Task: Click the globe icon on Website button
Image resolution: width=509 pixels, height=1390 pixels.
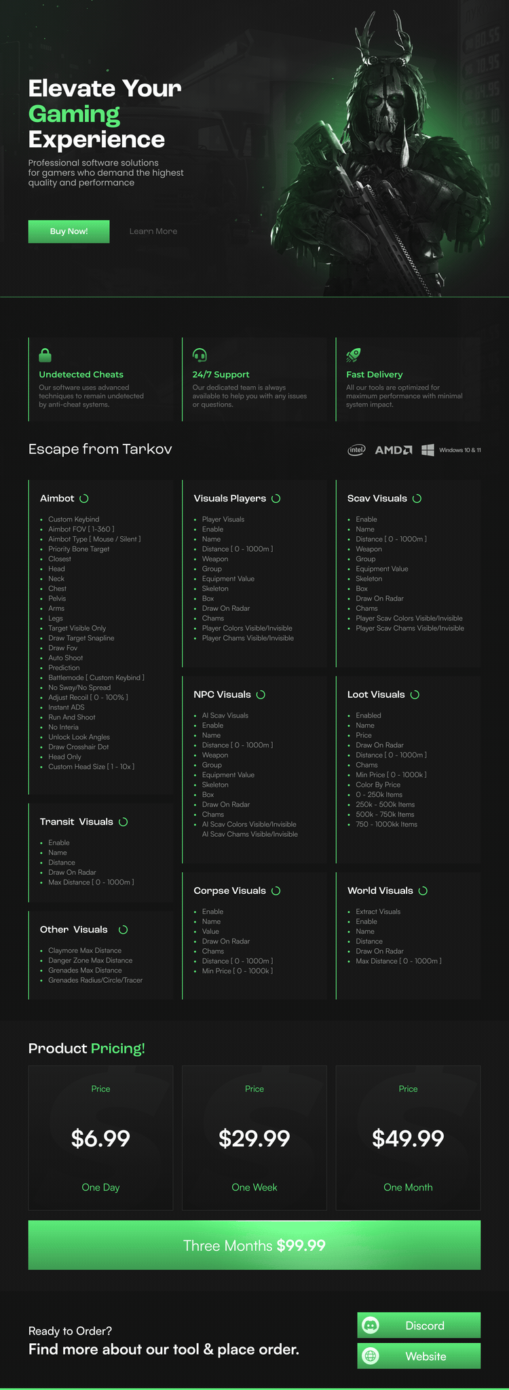Action: click(x=371, y=1355)
